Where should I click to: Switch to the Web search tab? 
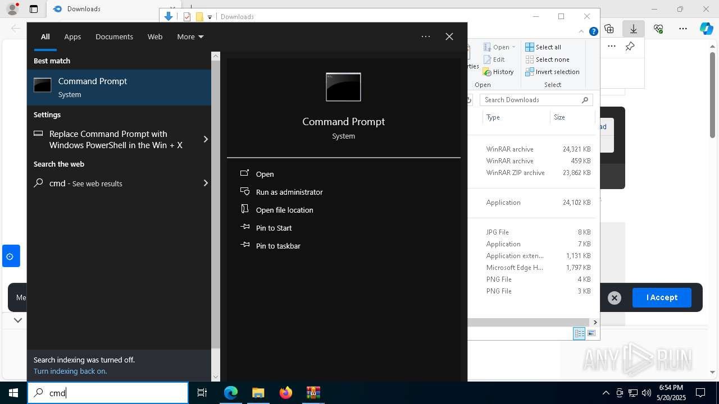point(155,36)
